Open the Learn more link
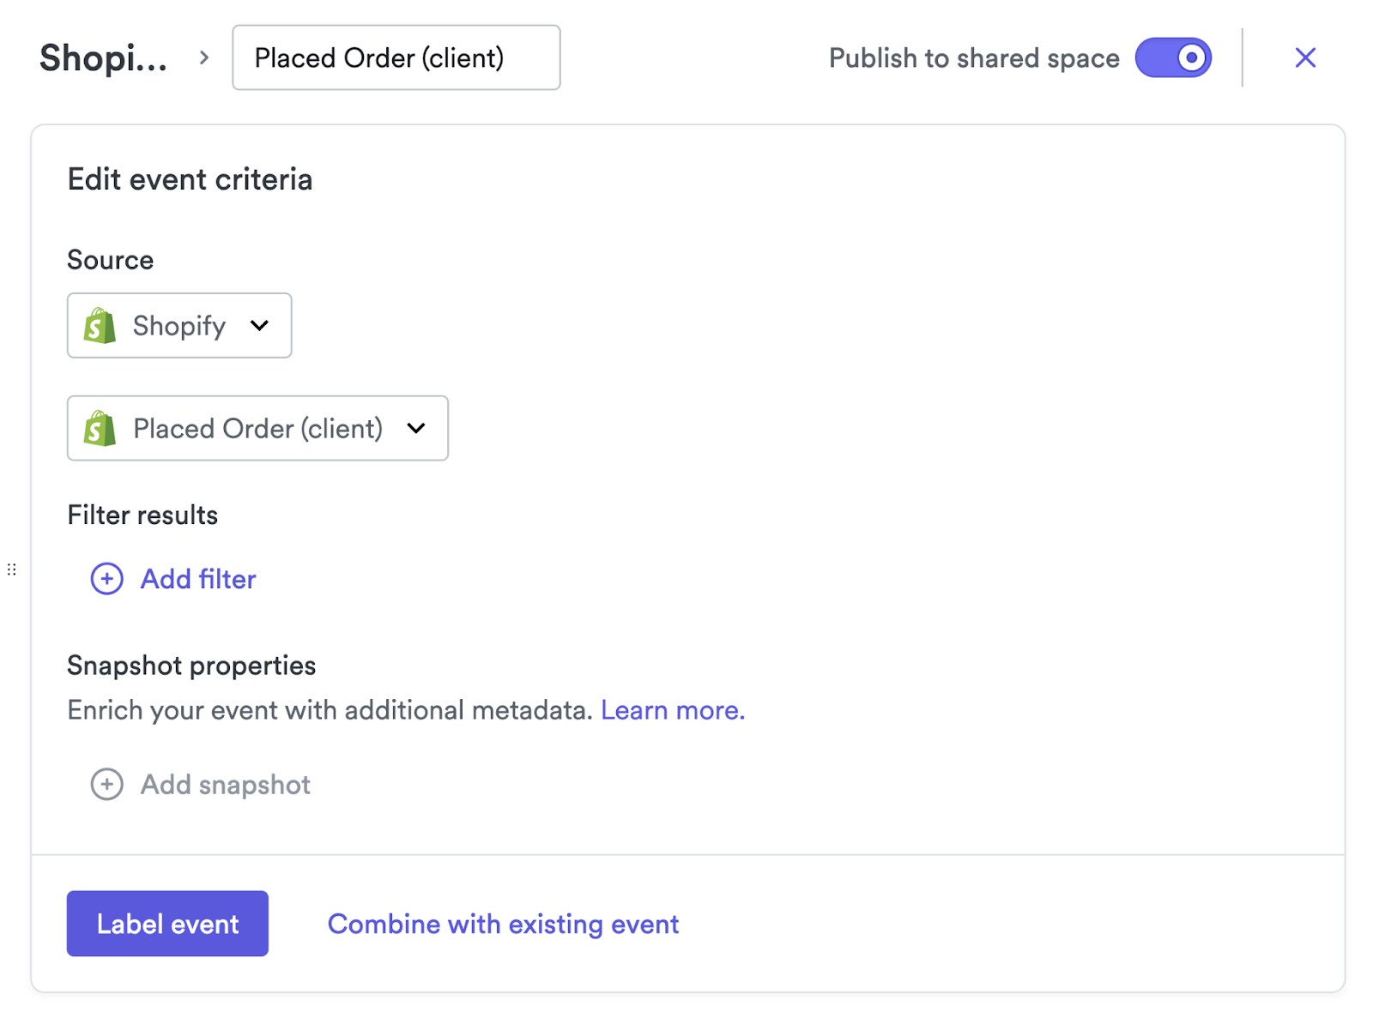The image size is (1373, 1024). coord(673,710)
